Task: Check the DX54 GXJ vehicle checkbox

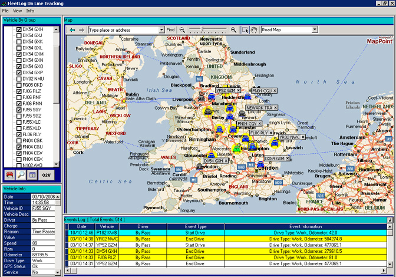Action: (19, 35)
